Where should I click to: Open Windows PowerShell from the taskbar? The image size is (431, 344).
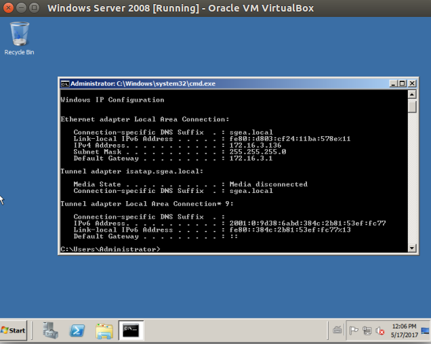tap(77, 330)
